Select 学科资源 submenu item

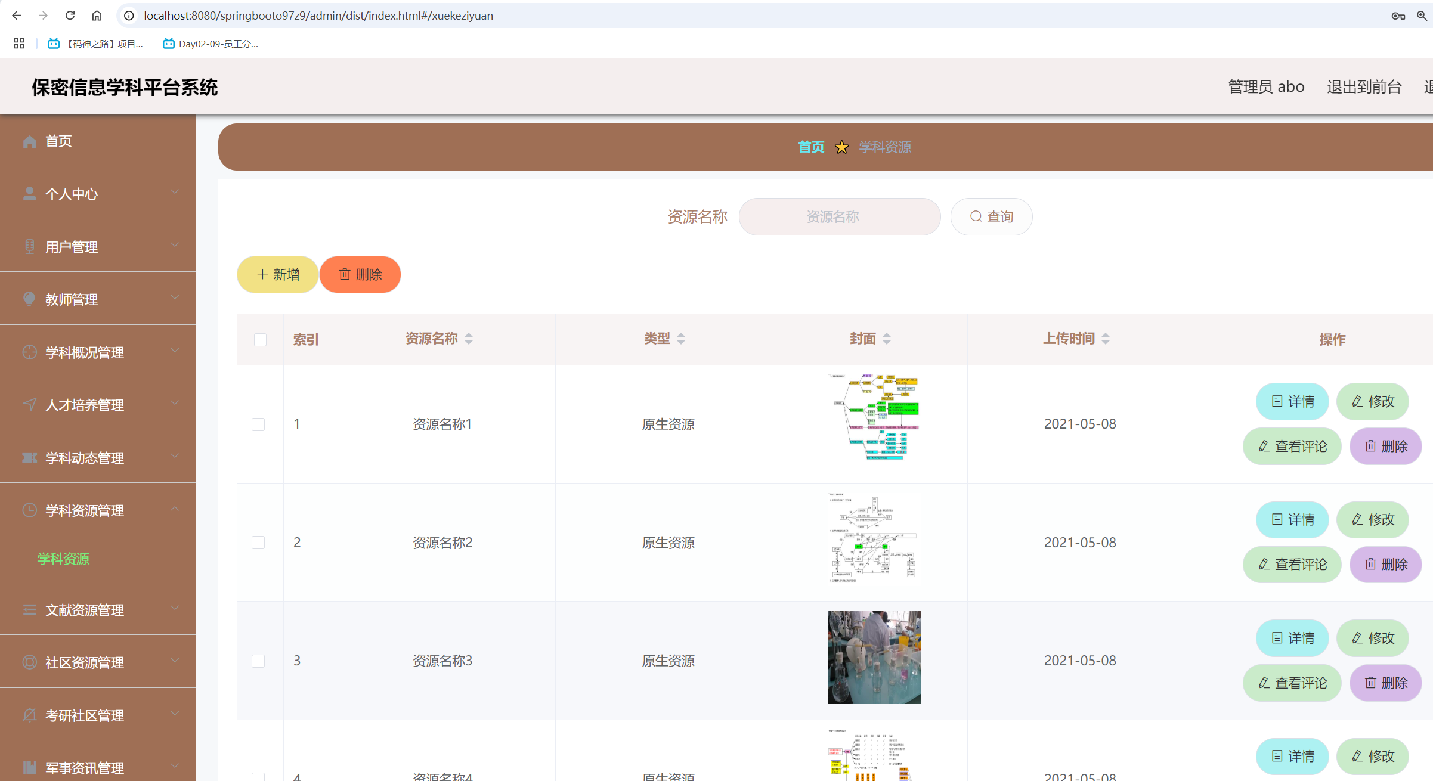point(62,559)
